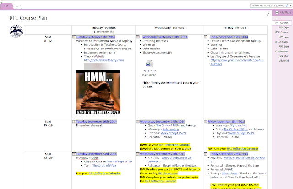Open the breezinthrutheory.com link
This screenshot has height=189, width=293.
click(104, 60)
